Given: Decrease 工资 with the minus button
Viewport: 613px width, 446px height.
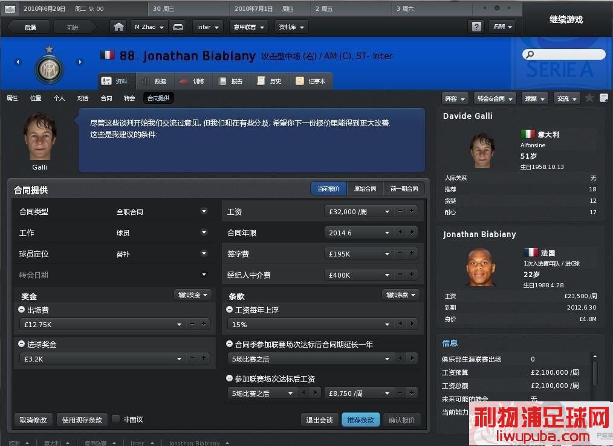Looking at the screenshot, I should pyautogui.click(x=400, y=211).
